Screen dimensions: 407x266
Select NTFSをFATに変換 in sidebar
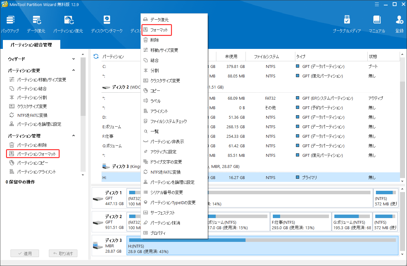(x=28, y=115)
